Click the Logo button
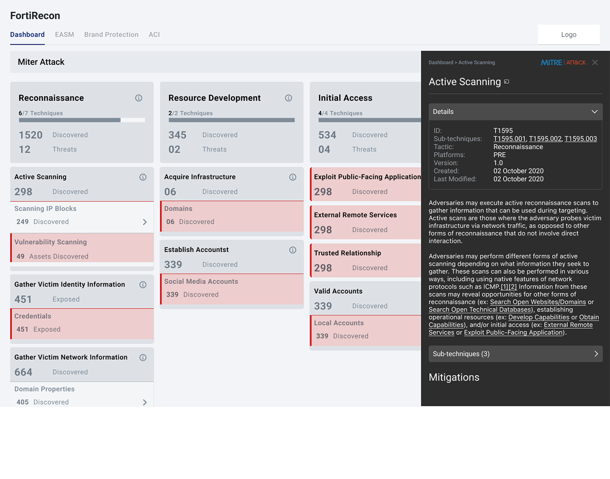The height and width of the screenshot is (479, 610). 568,35
